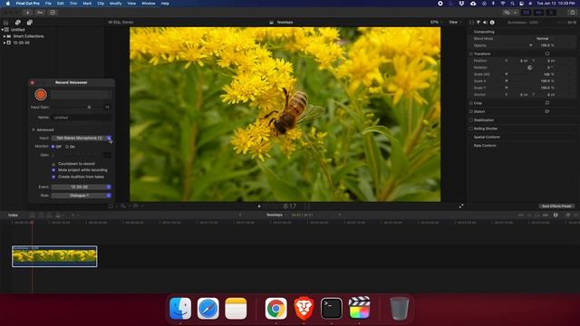Open the Input microphone dropdown
580x326 pixels.
click(x=82, y=138)
